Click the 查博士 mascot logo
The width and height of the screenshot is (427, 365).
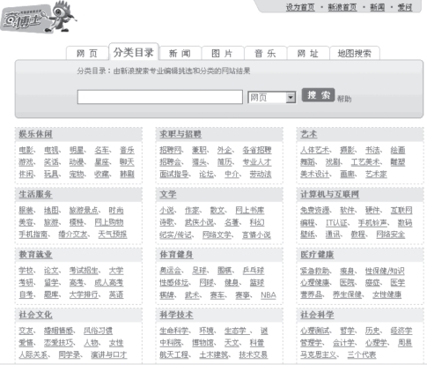coord(39,17)
